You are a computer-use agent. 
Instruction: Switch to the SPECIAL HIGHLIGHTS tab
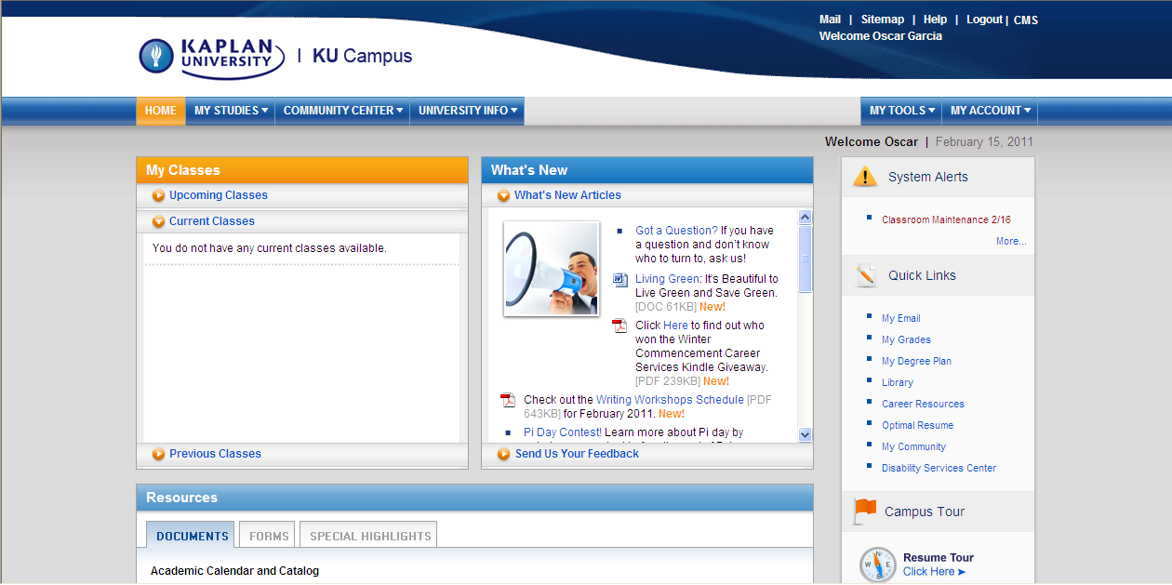point(370,536)
